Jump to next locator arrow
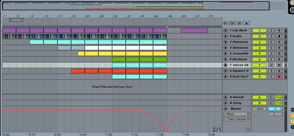This screenshot has height=136, width=294. [x=240, y=23]
